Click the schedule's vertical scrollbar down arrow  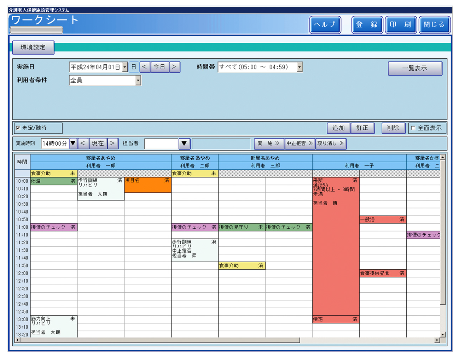443,334
